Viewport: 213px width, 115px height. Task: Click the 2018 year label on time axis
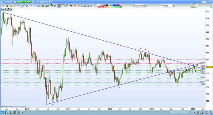click(110, 109)
